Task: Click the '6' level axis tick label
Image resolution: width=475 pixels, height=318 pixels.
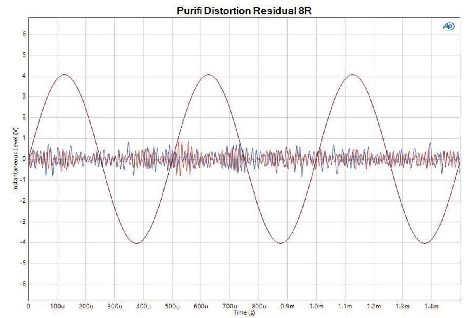Action: [24, 34]
